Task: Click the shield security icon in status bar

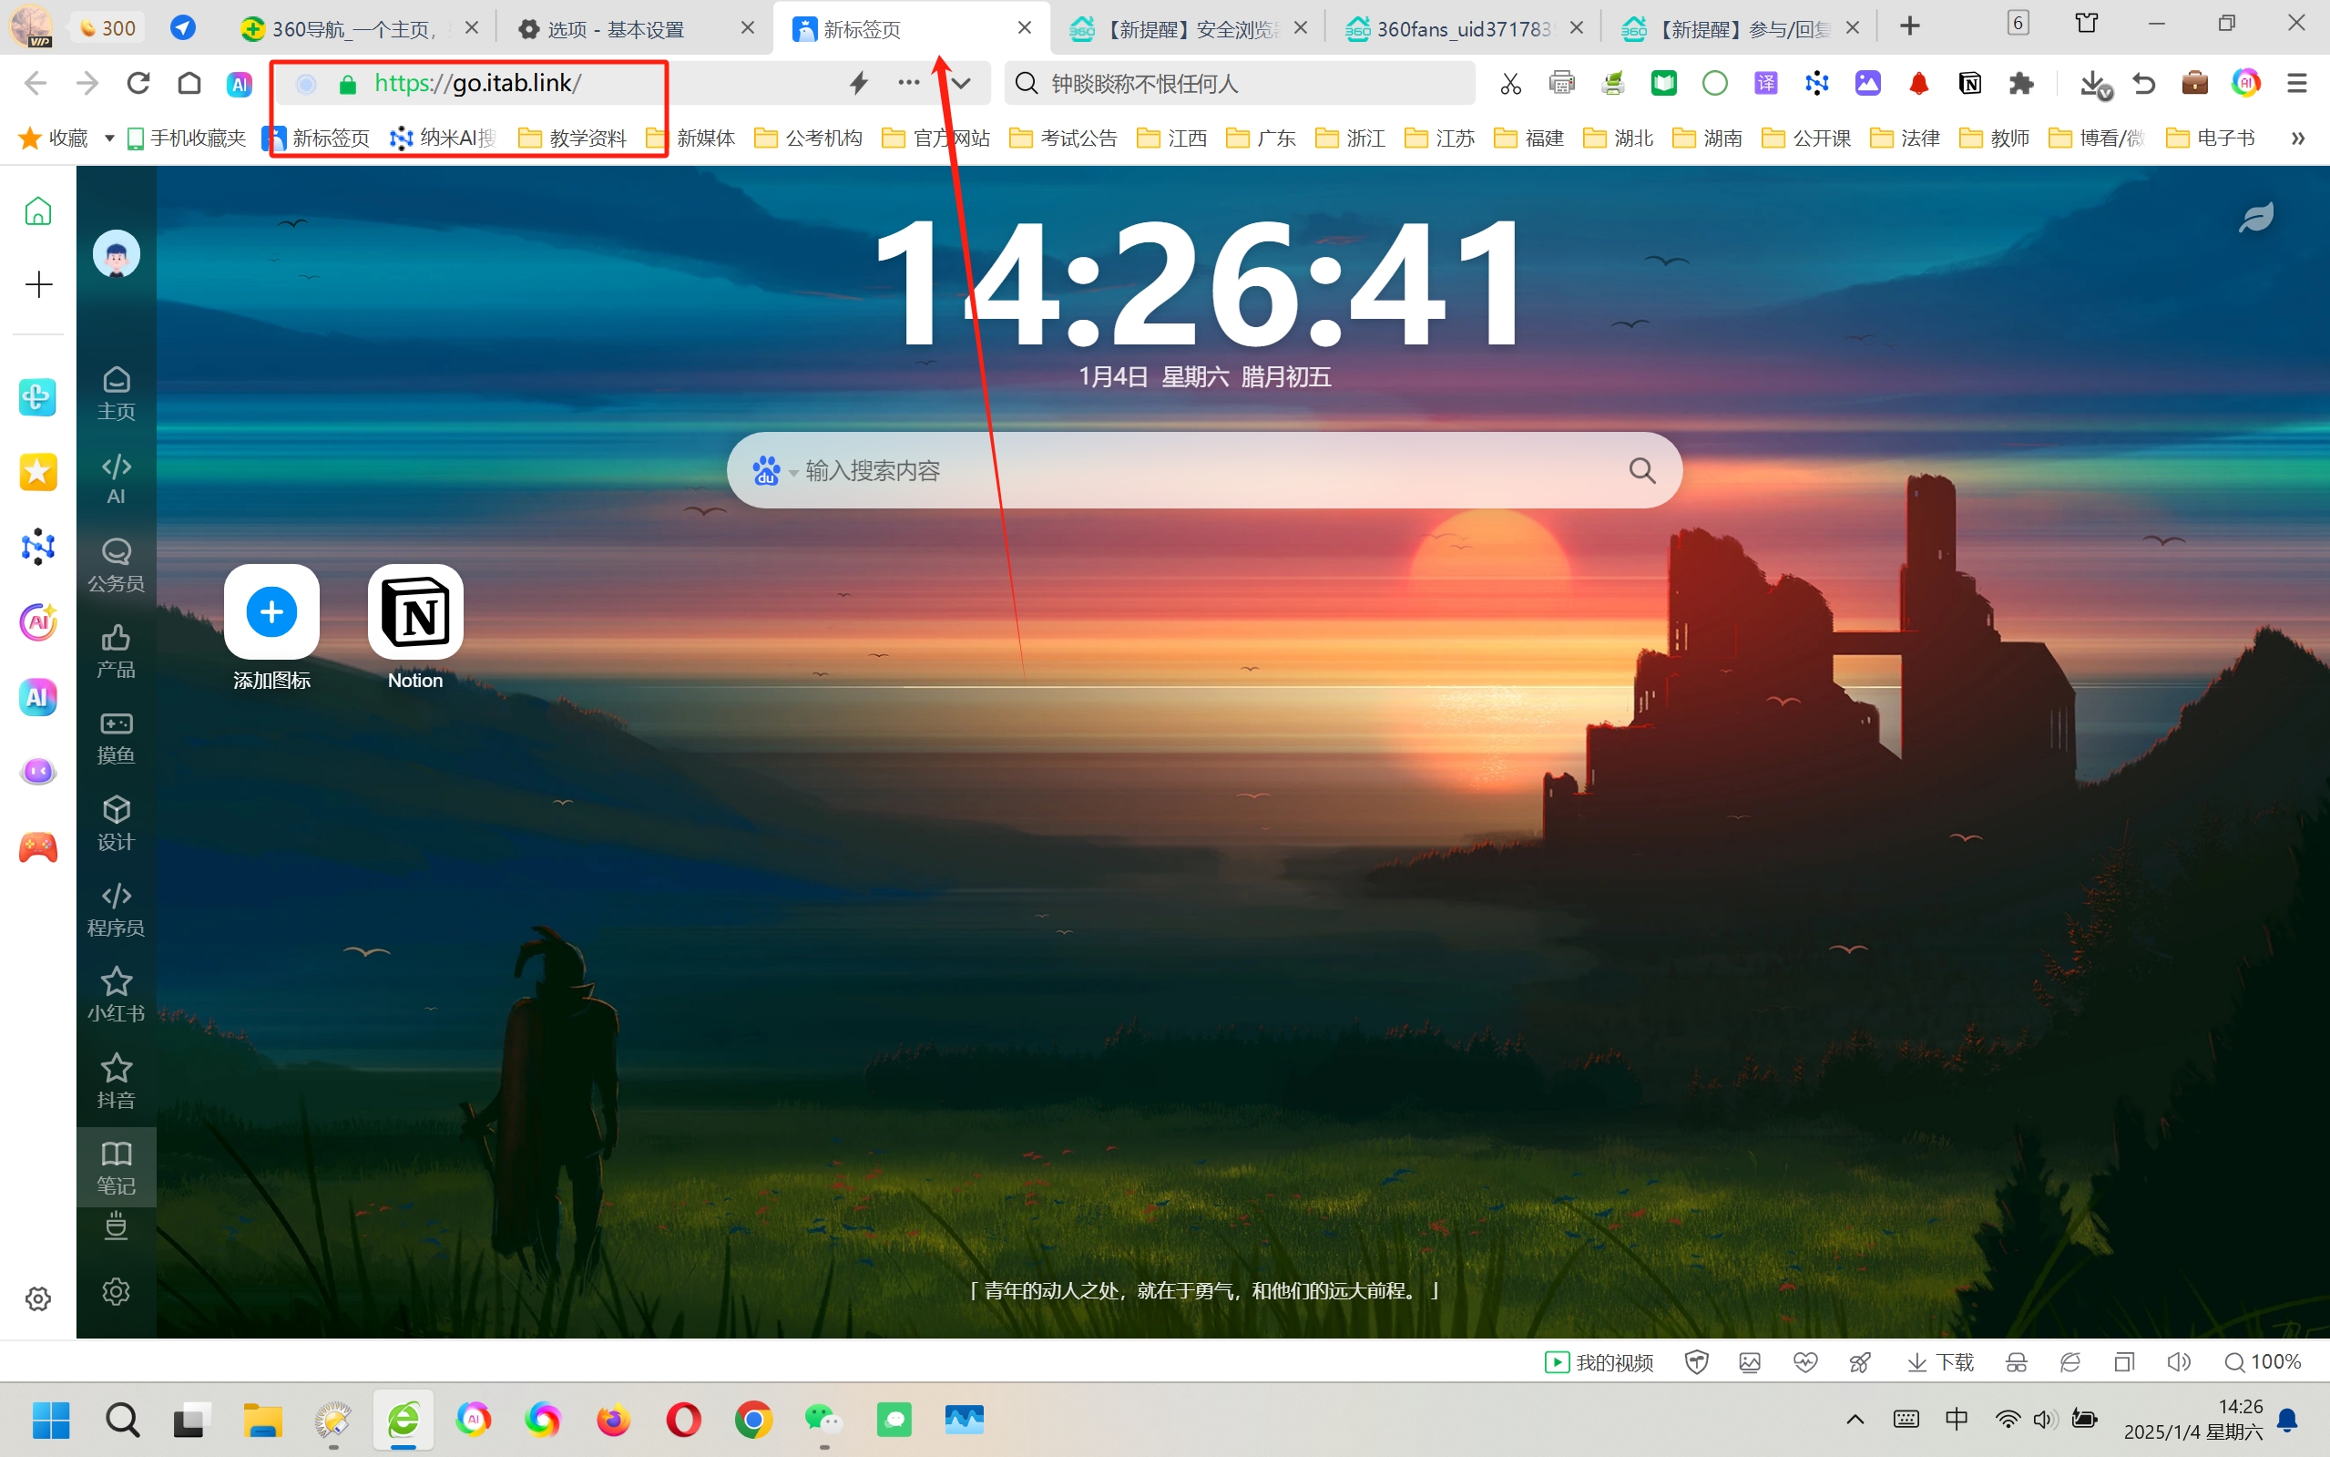Action: [1696, 1361]
